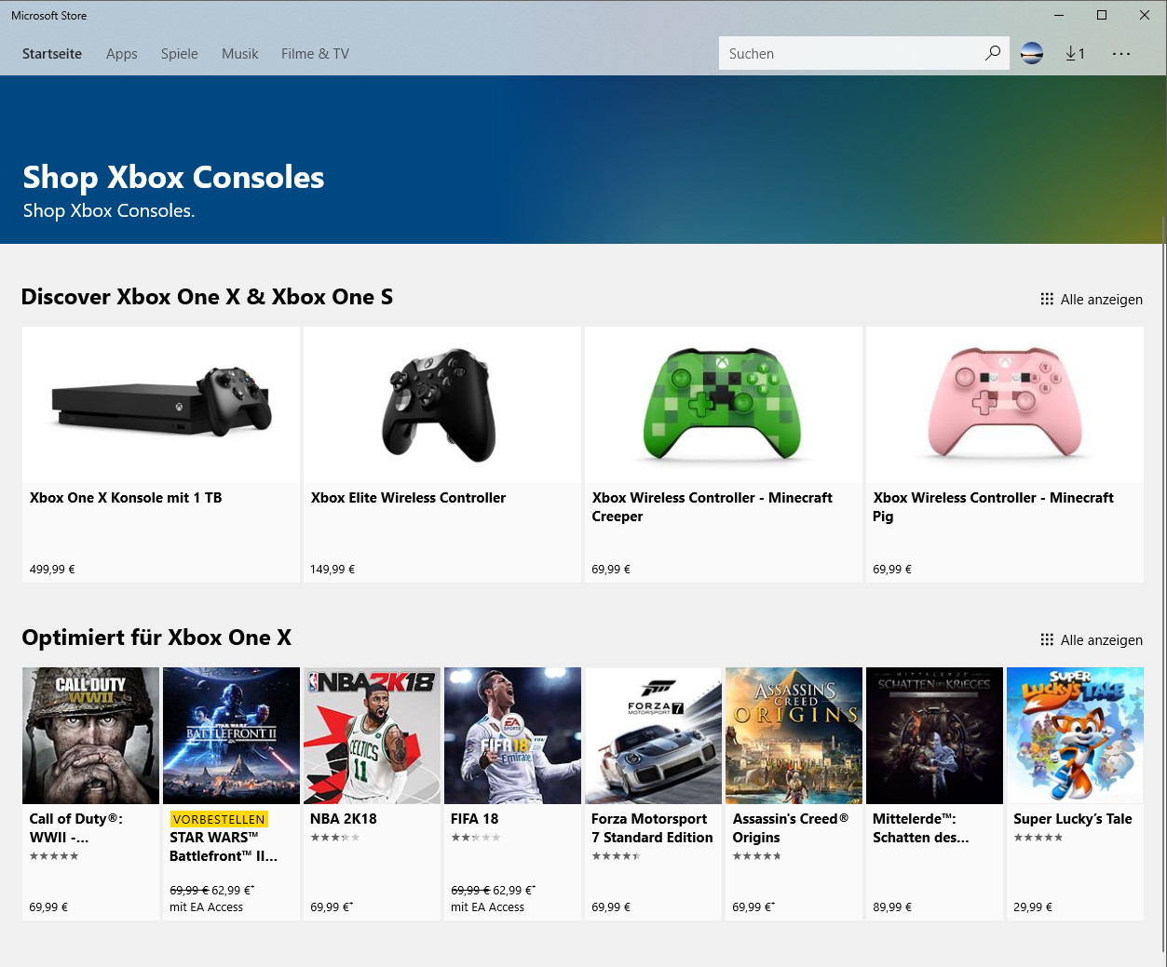
Task: Close the Microsoft Store window
Action: (1145, 15)
